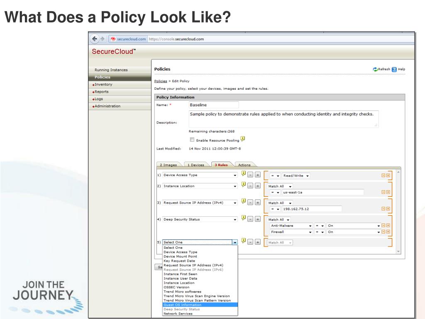Image resolution: width=425 pixels, height=319 pixels.
Task: Click into the policy Name field Baseline
Action: pyautogui.click(x=214, y=105)
